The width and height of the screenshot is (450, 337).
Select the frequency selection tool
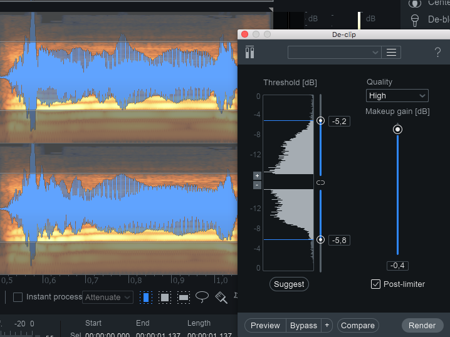tap(184, 298)
